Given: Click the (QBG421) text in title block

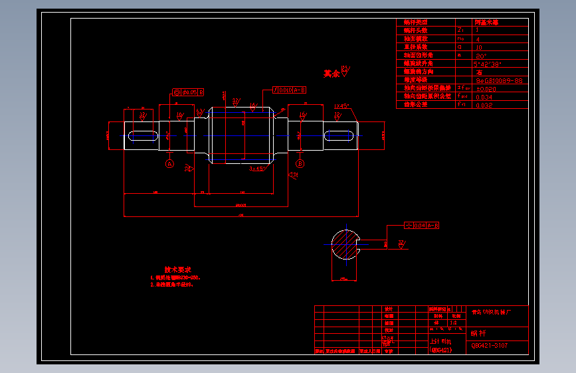Looking at the screenshot, I should (440, 350).
